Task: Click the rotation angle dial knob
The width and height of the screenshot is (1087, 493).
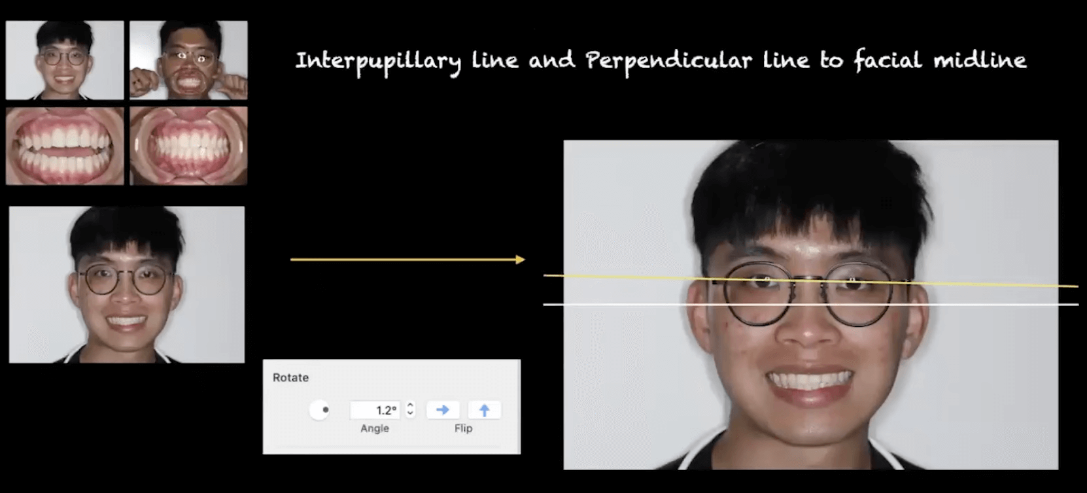Action: coord(320,410)
